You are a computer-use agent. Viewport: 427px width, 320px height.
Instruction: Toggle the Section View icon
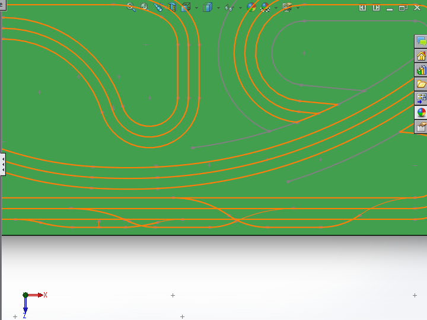coord(172,7)
